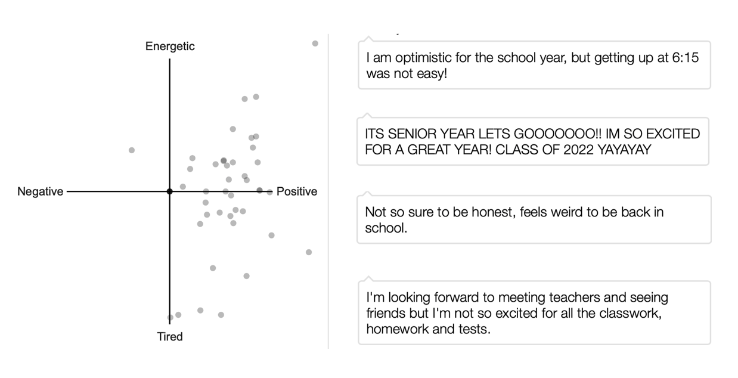The image size is (738, 378).
Task: Select the dot touching the Positive axis tip
Action: click(x=269, y=192)
